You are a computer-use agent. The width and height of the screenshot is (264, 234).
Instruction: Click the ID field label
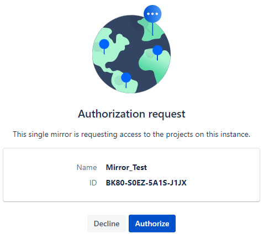[93, 183]
